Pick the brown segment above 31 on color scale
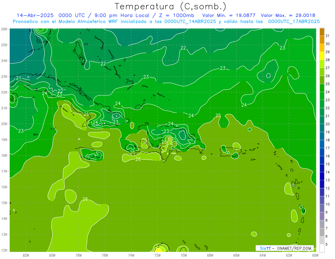 point(322,32)
